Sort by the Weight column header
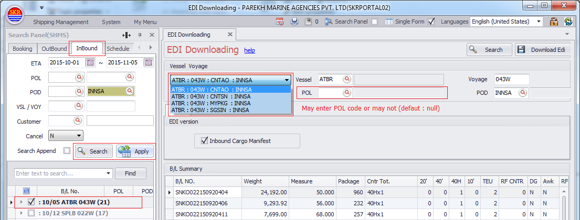 click(x=265, y=181)
